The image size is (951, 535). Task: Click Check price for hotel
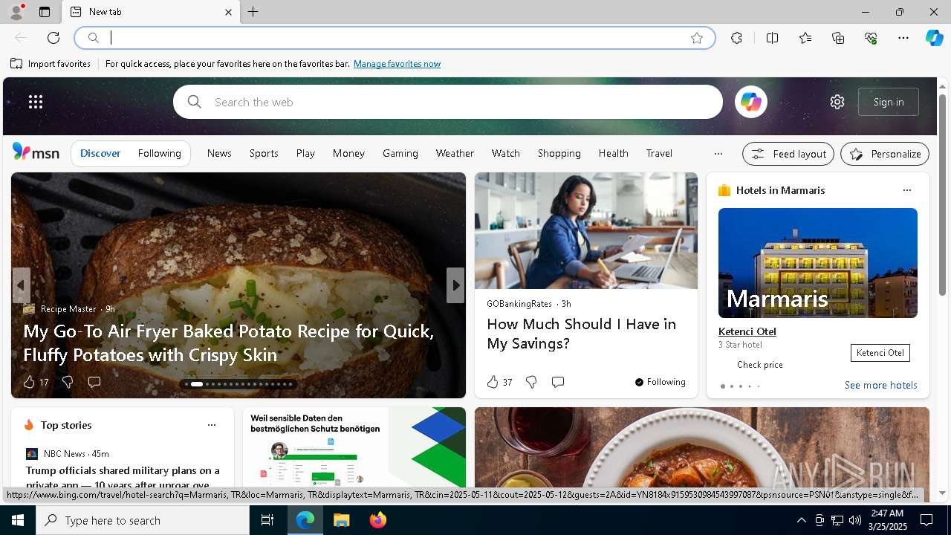(x=759, y=365)
